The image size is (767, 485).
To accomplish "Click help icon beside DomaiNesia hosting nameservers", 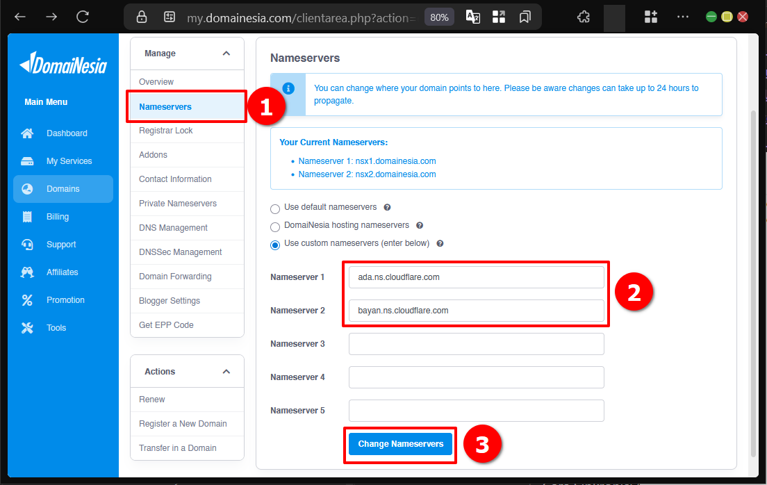I will pos(419,226).
